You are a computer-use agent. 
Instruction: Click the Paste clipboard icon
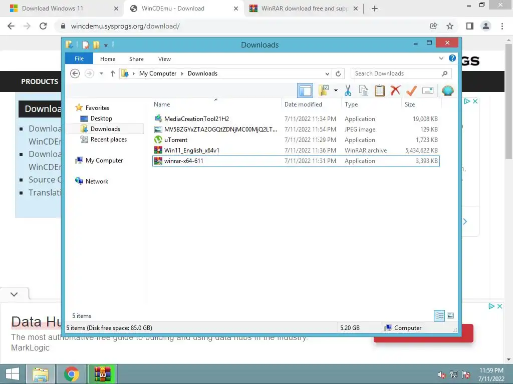pyautogui.click(x=380, y=90)
